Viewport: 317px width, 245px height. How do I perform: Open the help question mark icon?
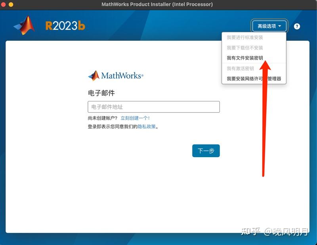pos(297,26)
